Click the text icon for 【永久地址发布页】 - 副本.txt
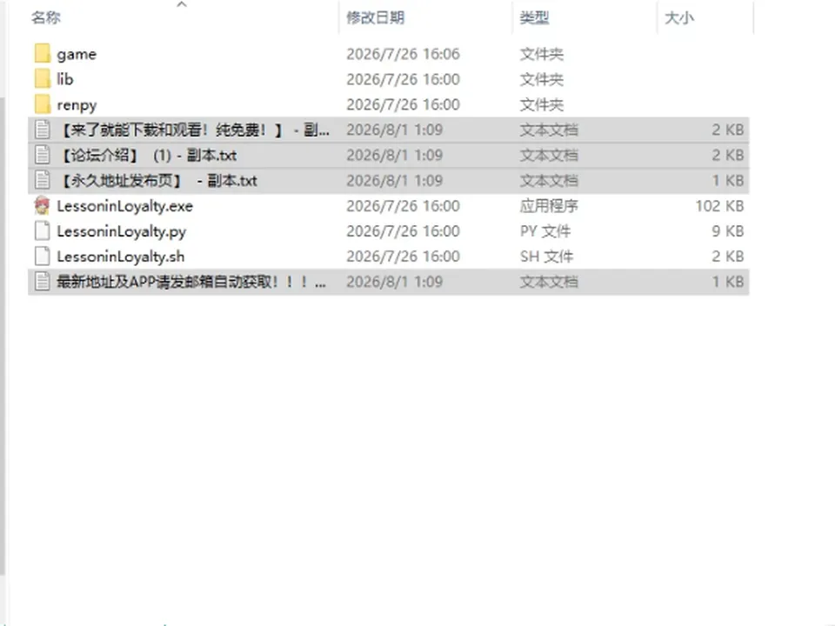This screenshot has height=626, width=835. click(x=42, y=181)
